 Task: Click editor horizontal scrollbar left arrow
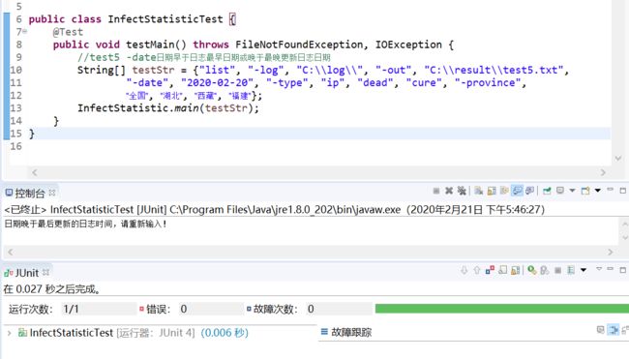coord(35,172)
